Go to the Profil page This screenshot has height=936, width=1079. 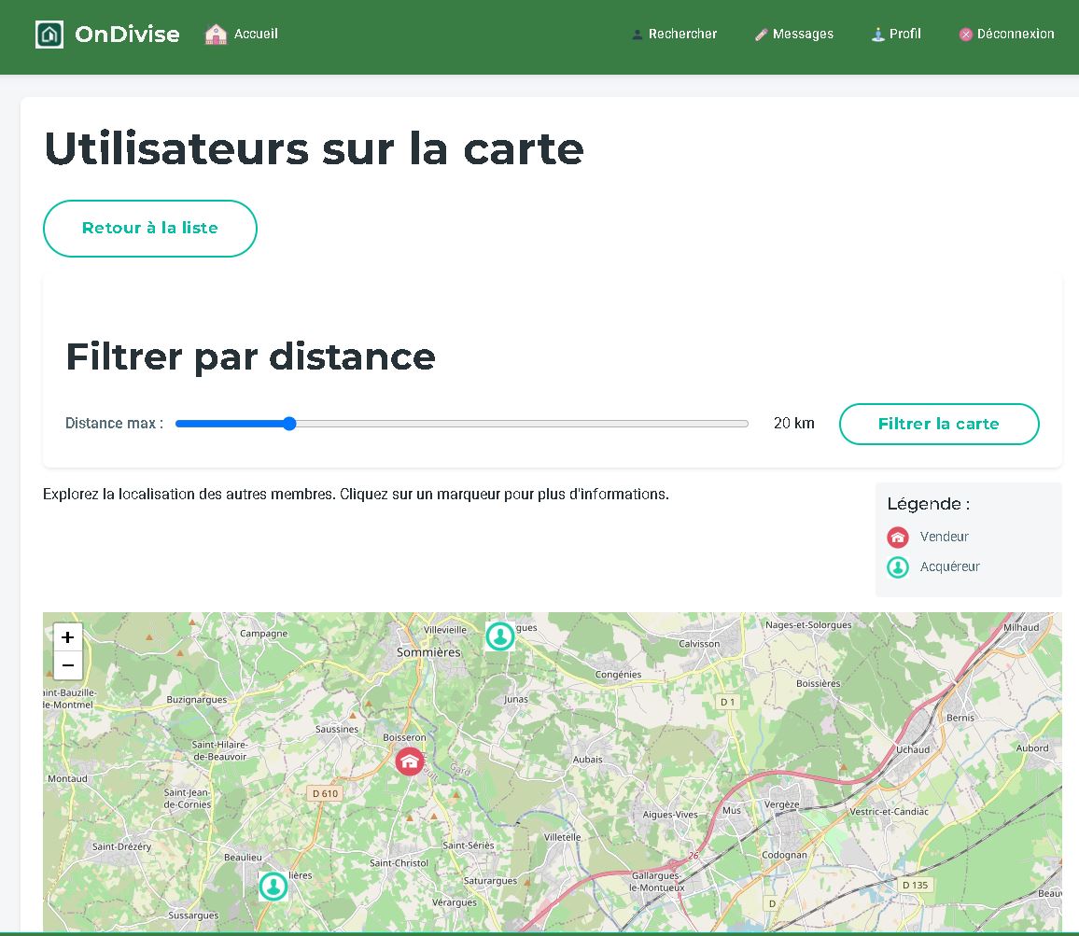pyautogui.click(x=896, y=35)
